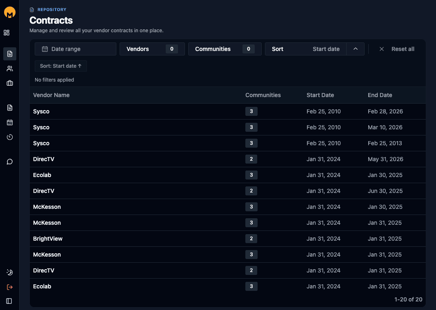Open the DirecTV contract ending Jun 30, 2025
Viewport: 436px width, 310px height.
228,191
